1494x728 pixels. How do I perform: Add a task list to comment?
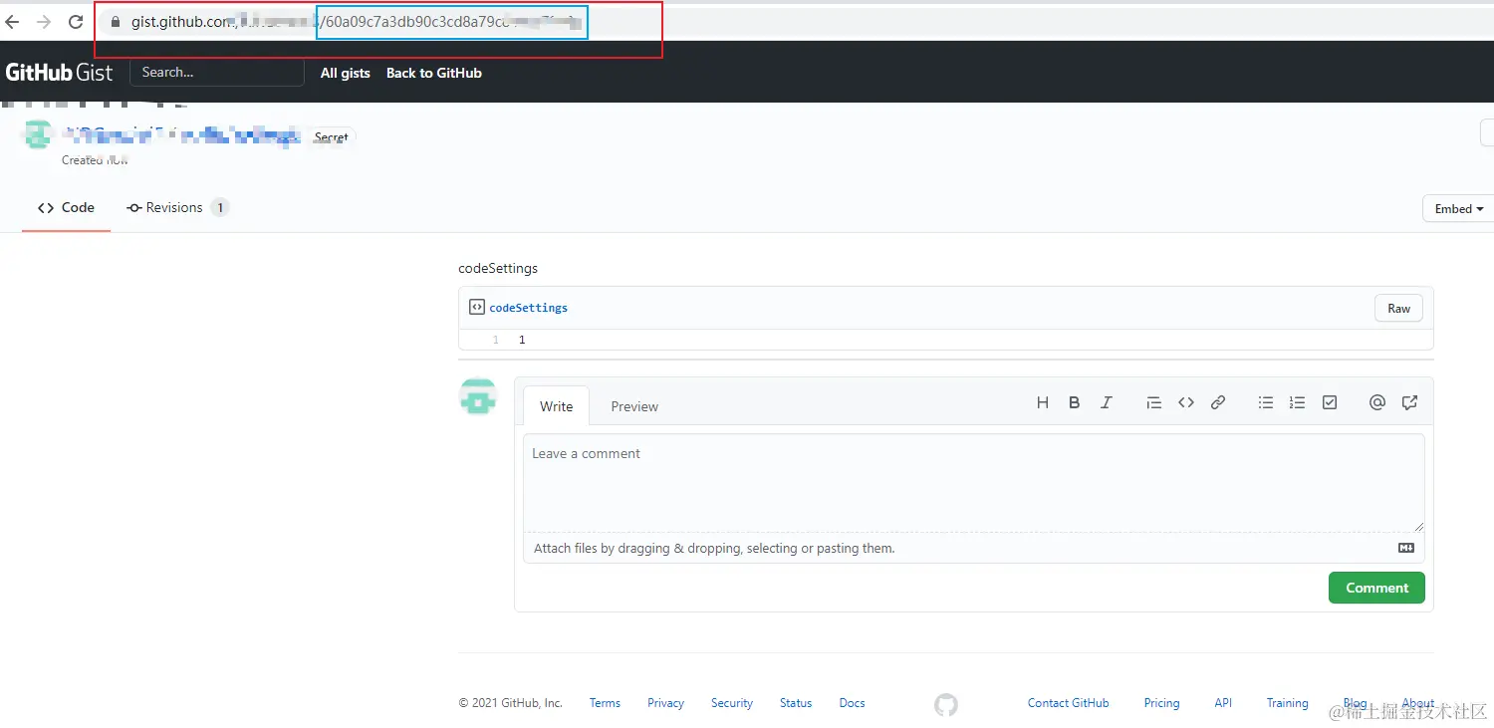pyautogui.click(x=1330, y=402)
